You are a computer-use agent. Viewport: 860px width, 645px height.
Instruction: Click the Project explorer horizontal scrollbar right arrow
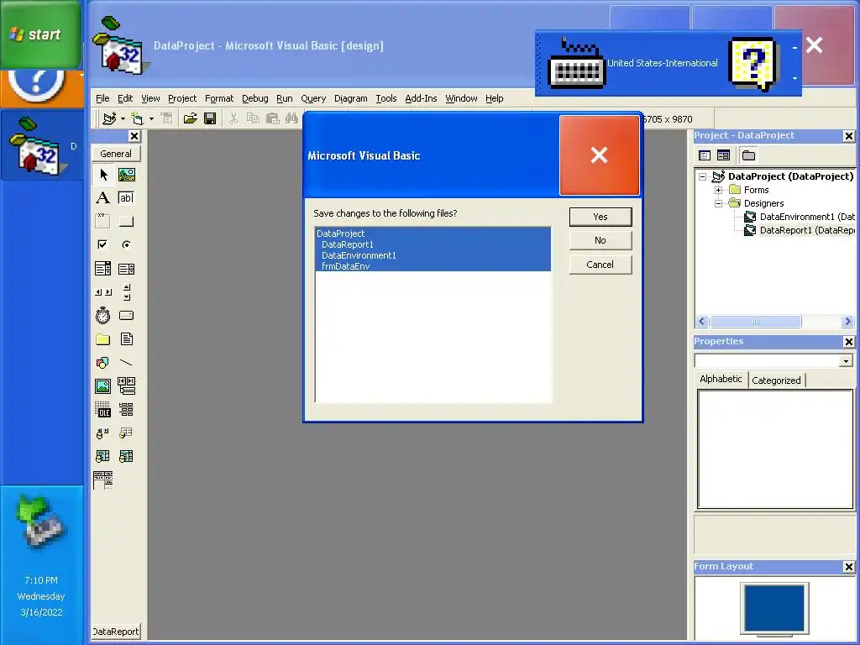[847, 322]
